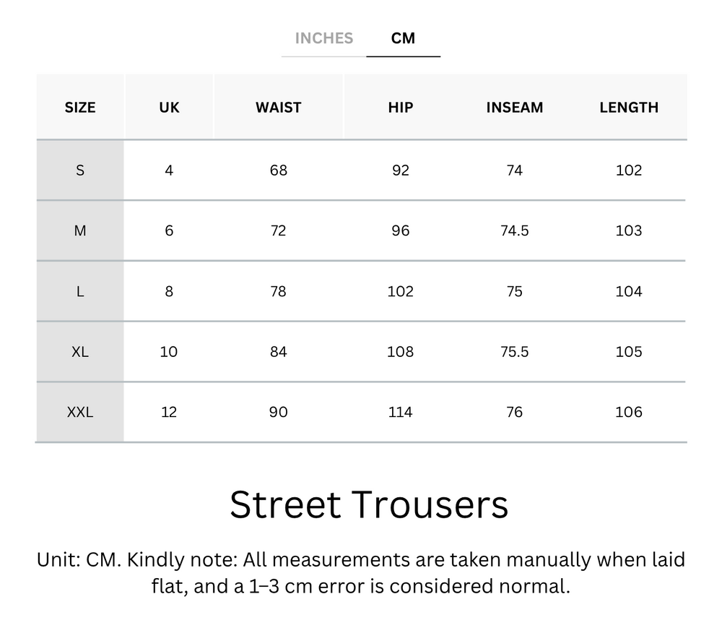Image resolution: width=722 pixels, height=620 pixels.
Task: Select the XL row label
Action: pyautogui.click(x=80, y=352)
